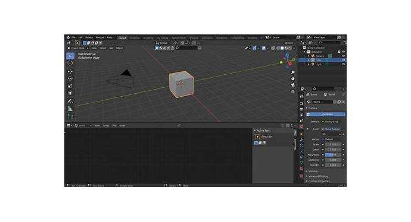The width and height of the screenshot is (411, 222).
Task: Click the World tab in properties header
Action: pos(329,94)
